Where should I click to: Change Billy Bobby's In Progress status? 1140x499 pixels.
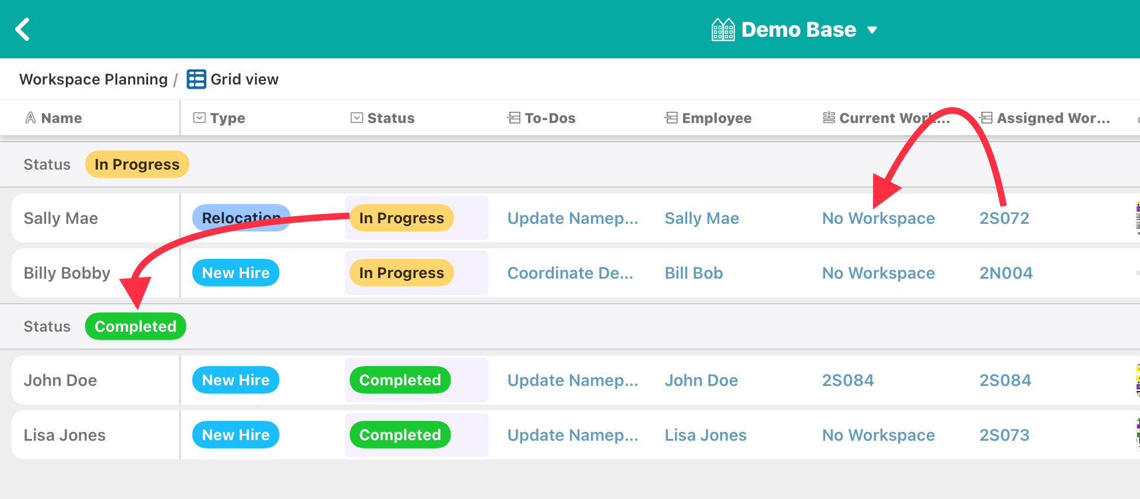click(x=402, y=273)
